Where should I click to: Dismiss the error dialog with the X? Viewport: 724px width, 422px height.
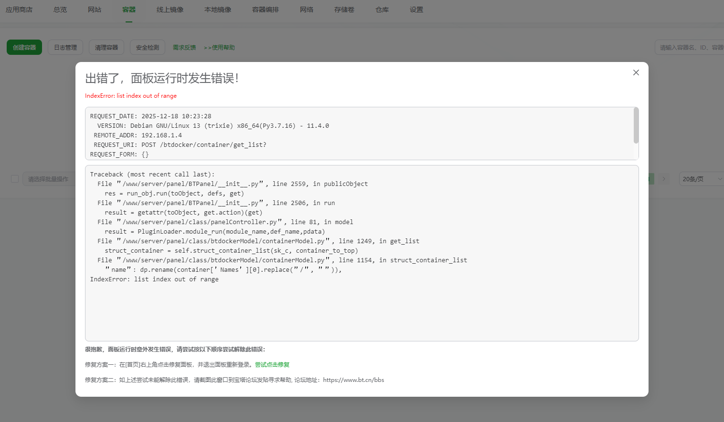click(636, 72)
